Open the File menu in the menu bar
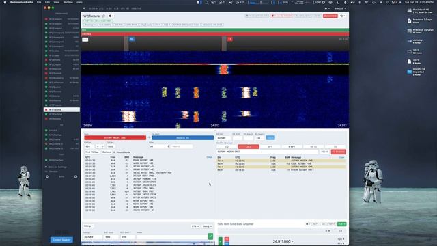The image size is (437, 246). pyautogui.click(x=39, y=2)
